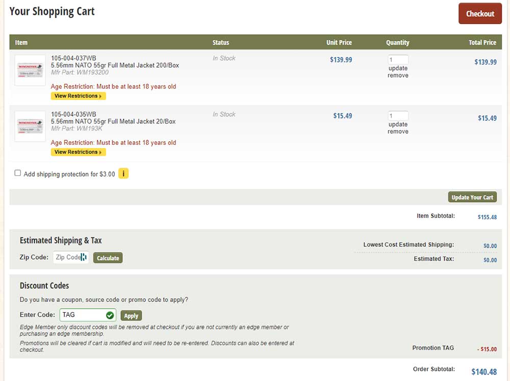The height and width of the screenshot is (381, 510).
Task: Click update link for the 200/Box item
Action: pyautogui.click(x=398, y=68)
